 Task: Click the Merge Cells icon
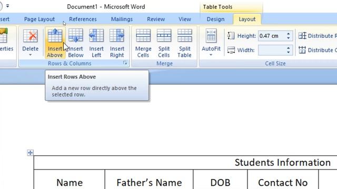(143, 35)
